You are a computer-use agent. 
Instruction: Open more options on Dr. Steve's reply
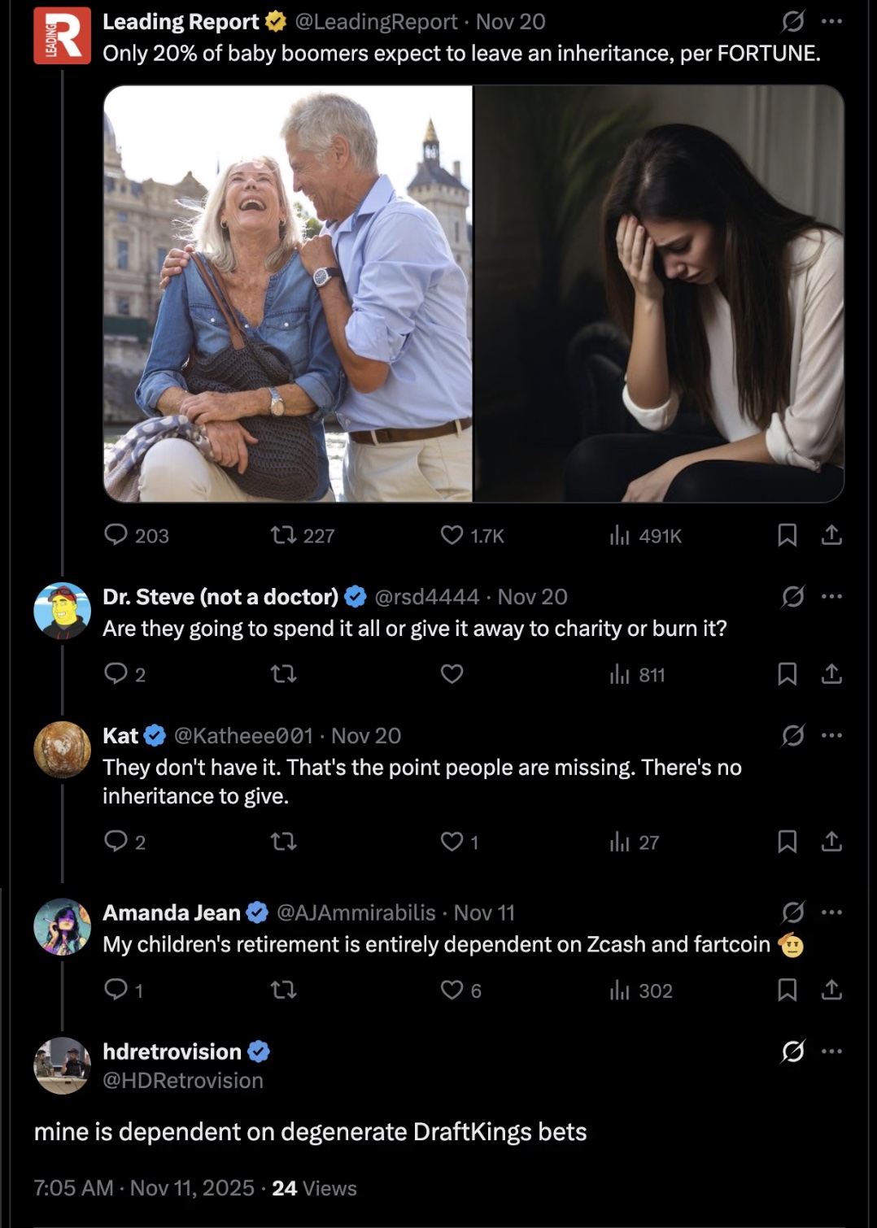tap(831, 597)
